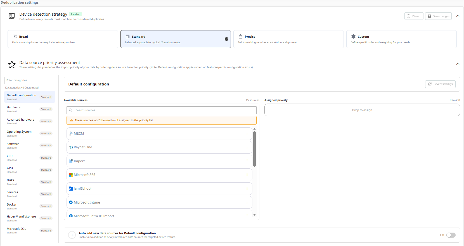The width and height of the screenshot is (464, 246).
Task: Open the Advanced hardware category
Action: pyautogui.click(x=30, y=121)
